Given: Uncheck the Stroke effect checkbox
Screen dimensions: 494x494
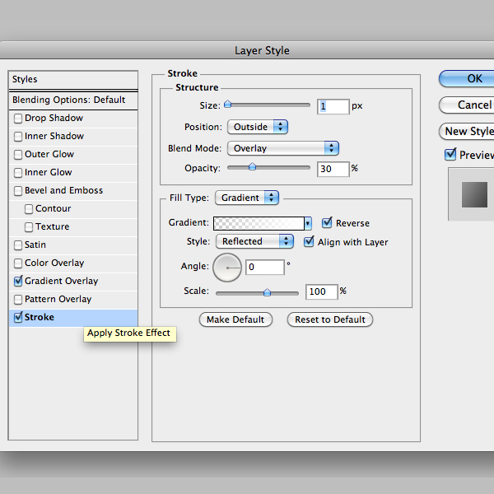Looking at the screenshot, I should [18, 317].
